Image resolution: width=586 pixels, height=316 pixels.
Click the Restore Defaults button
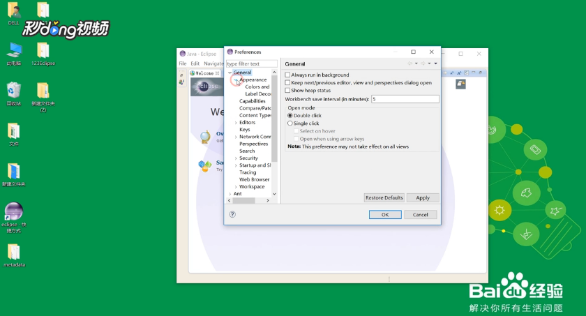(384, 197)
